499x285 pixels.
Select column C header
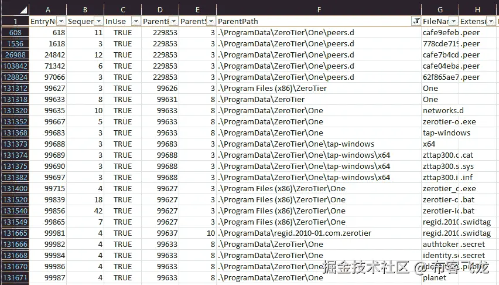[122, 10]
